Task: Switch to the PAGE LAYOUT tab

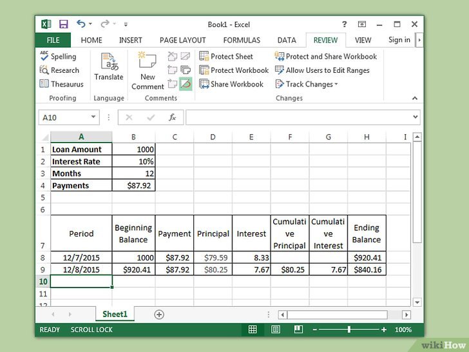Action: click(183, 40)
